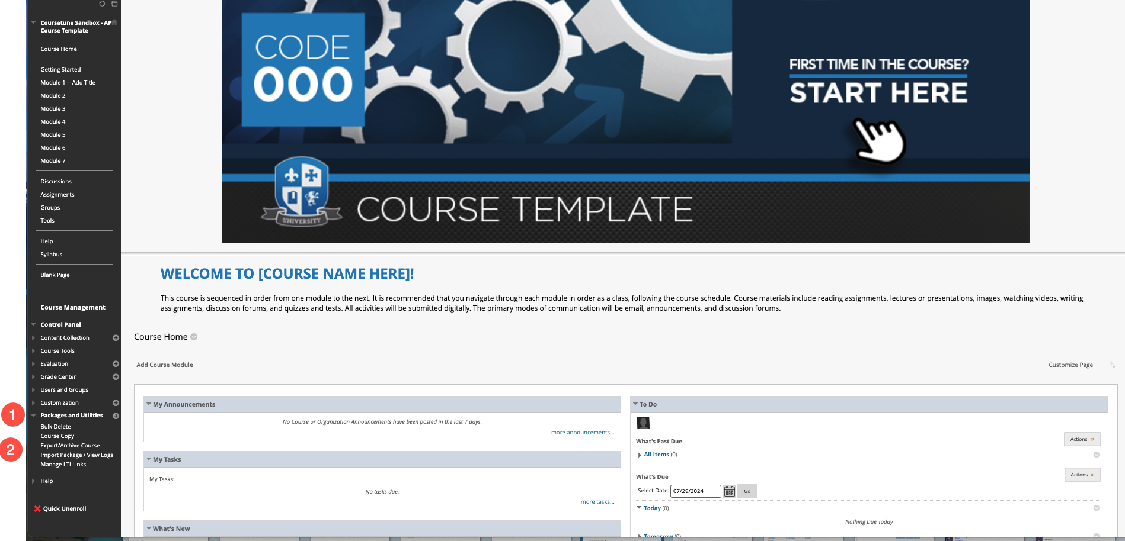
Task: Click the user avatar in To Do
Action: point(643,423)
